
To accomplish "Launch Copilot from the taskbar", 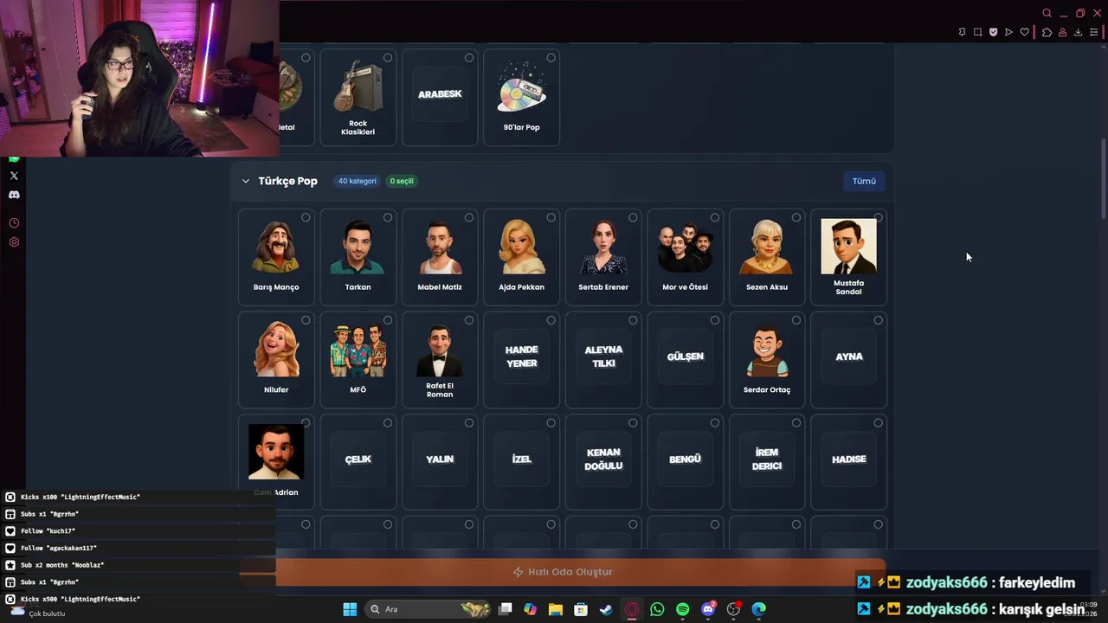I will pos(530,609).
